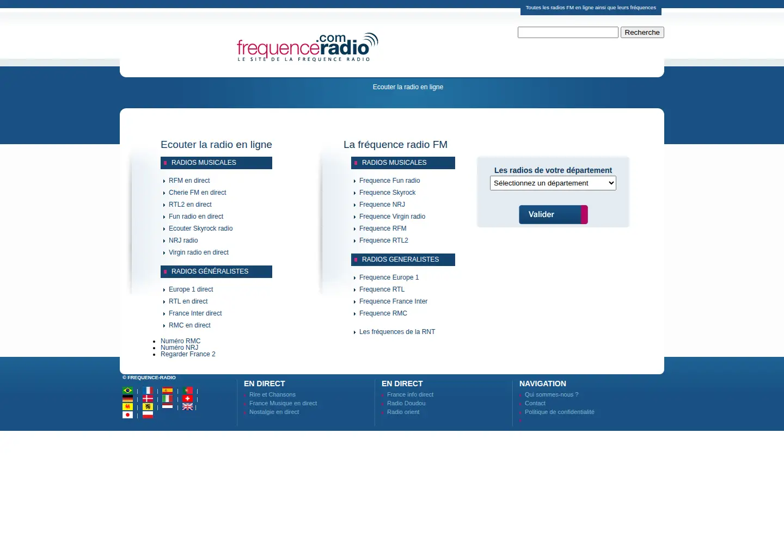This screenshot has height=544, width=784.
Task: Open 'RFM en direct' link
Action: point(189,181)
